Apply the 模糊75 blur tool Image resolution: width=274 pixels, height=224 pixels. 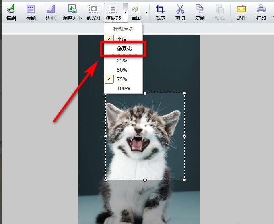coord(113,12)
